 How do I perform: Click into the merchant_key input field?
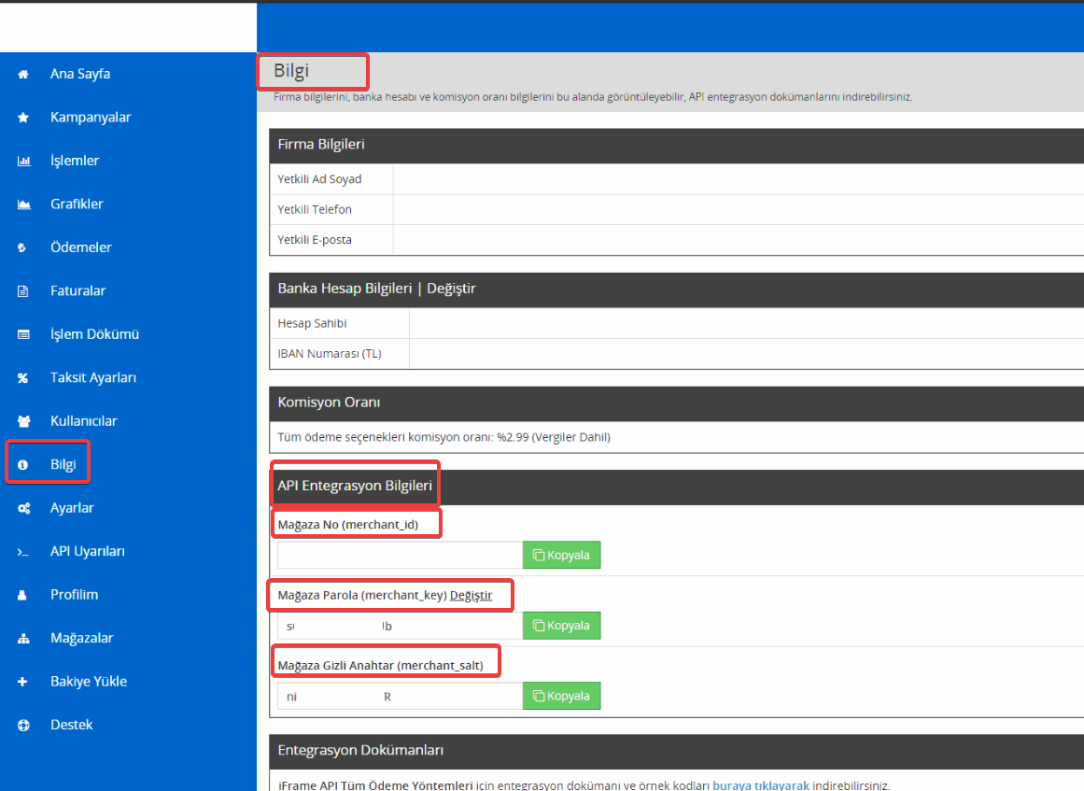coord(401,626)
